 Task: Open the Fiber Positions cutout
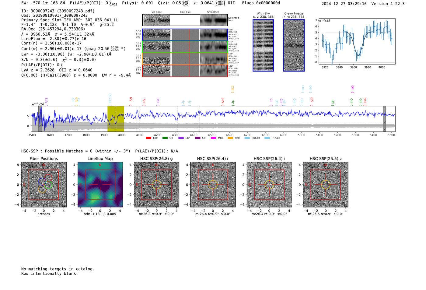pyautogui.click(x=44, y=184)
